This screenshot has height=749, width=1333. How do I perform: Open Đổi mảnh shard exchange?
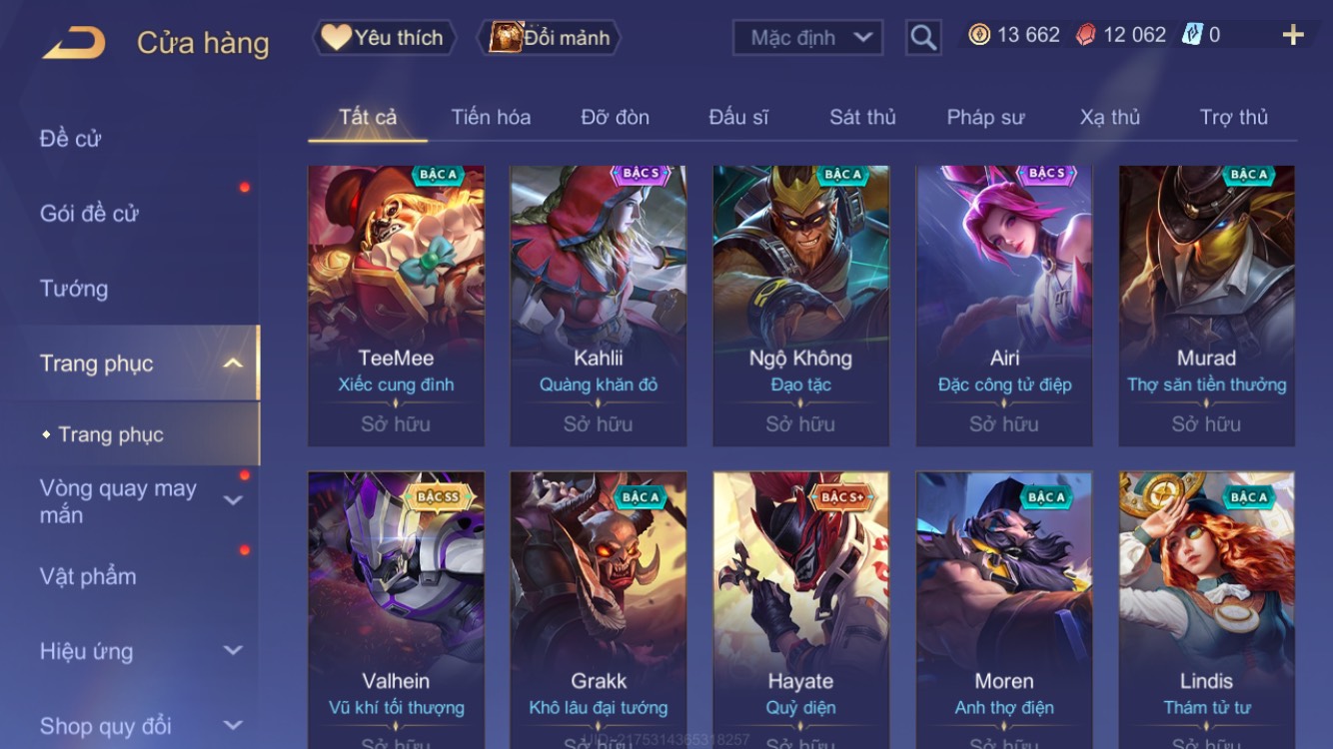click(551, 38)
